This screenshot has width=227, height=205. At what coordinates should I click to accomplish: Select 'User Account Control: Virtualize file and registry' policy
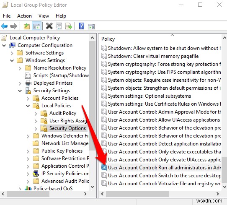point(165,184)
